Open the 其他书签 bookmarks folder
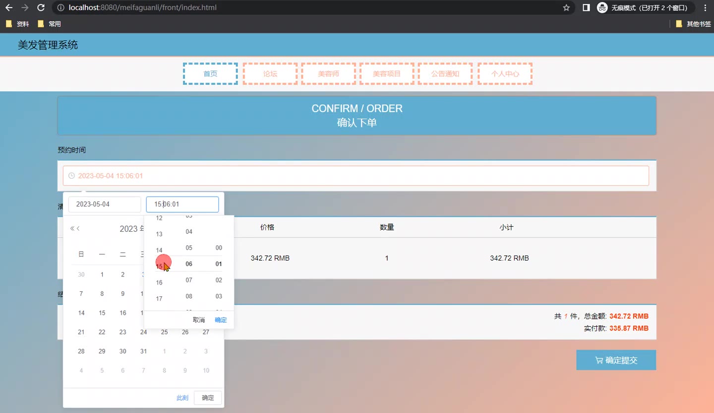Viewport: 714px width, 413px height. (x=693, y=24)
